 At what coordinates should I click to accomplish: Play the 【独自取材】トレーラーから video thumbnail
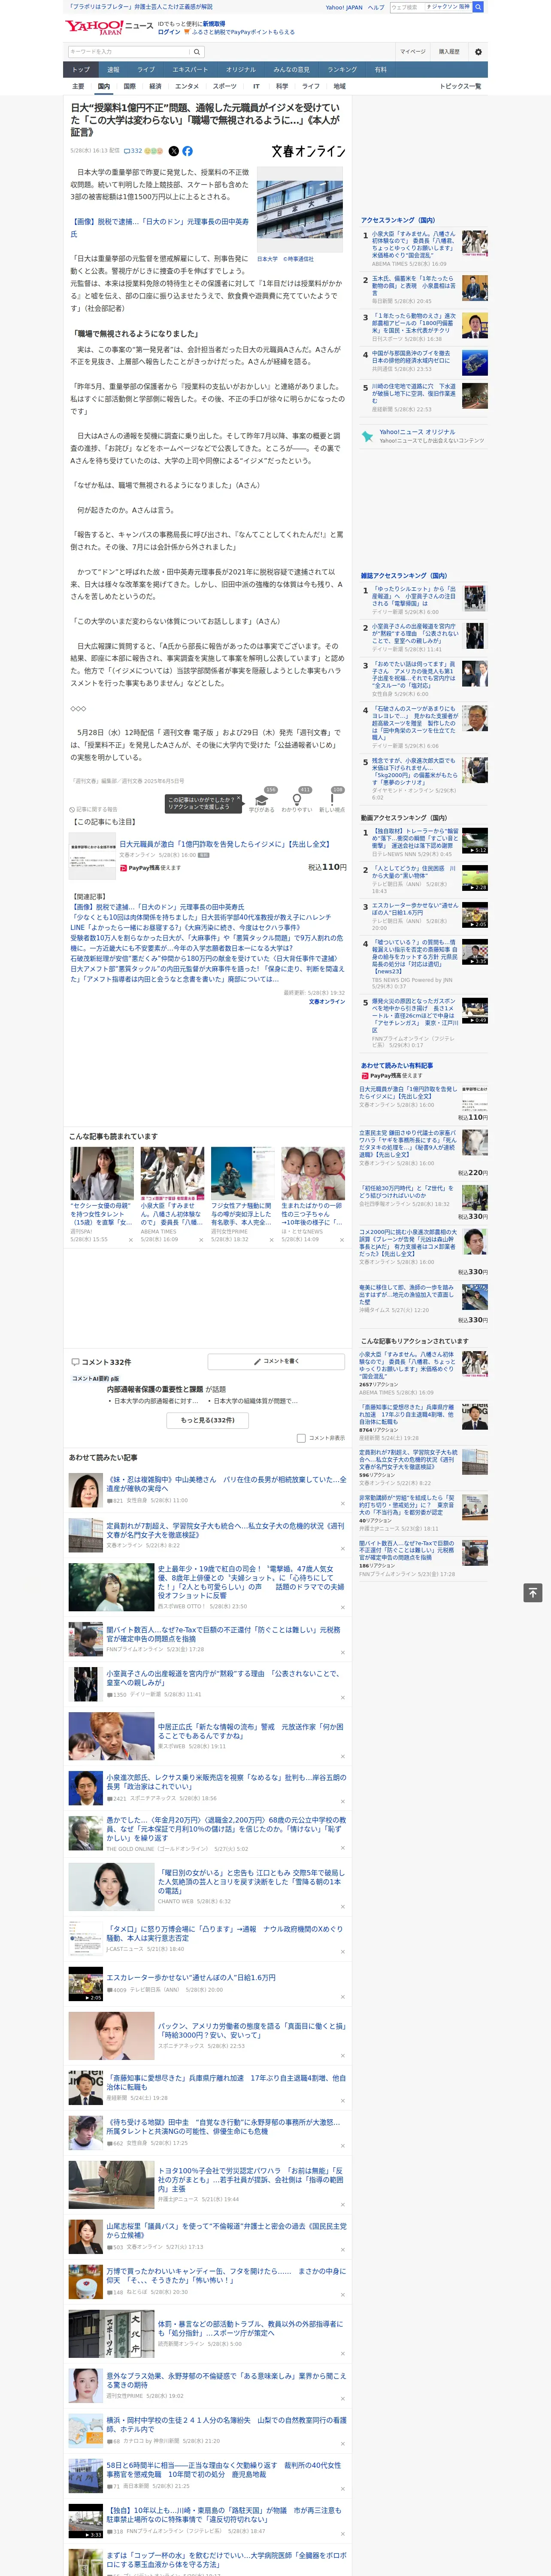tap(475, 840)
